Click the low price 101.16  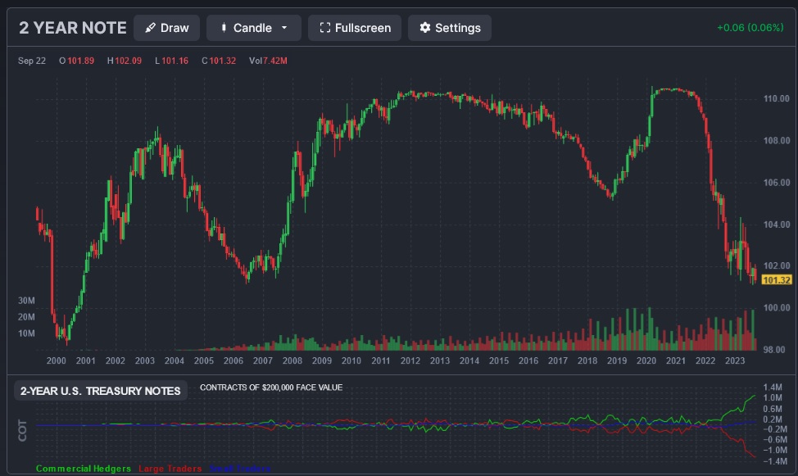175,61
